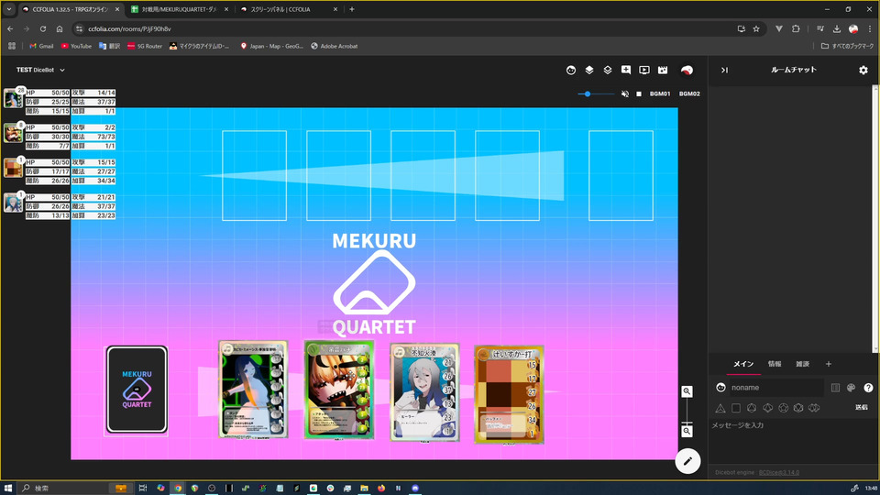Click the chat character face icon beside noname

tap(720, 387)
